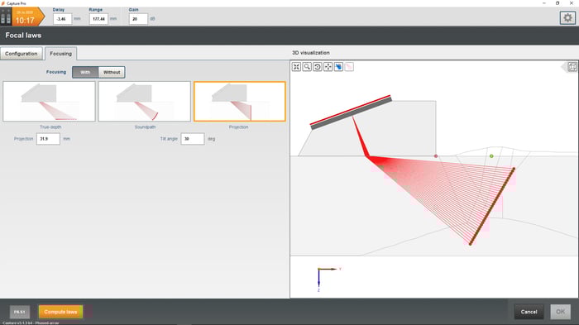This screenshot has width=579, height=325.
Task: Set Focusing to With
Action: 85,72
